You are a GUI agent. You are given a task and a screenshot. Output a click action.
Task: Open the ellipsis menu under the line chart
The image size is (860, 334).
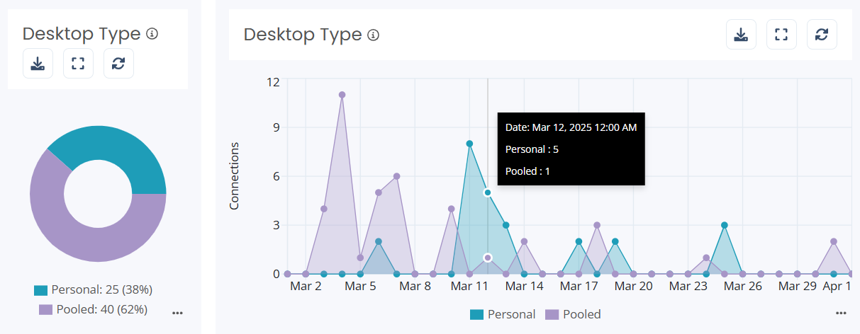click(x=841, y=313)
